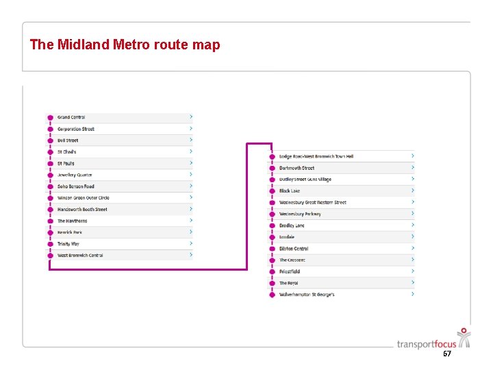493x370 pixels.
Task: Select the Wednesbury Parkway stop dot
Action: pos(273,214)
